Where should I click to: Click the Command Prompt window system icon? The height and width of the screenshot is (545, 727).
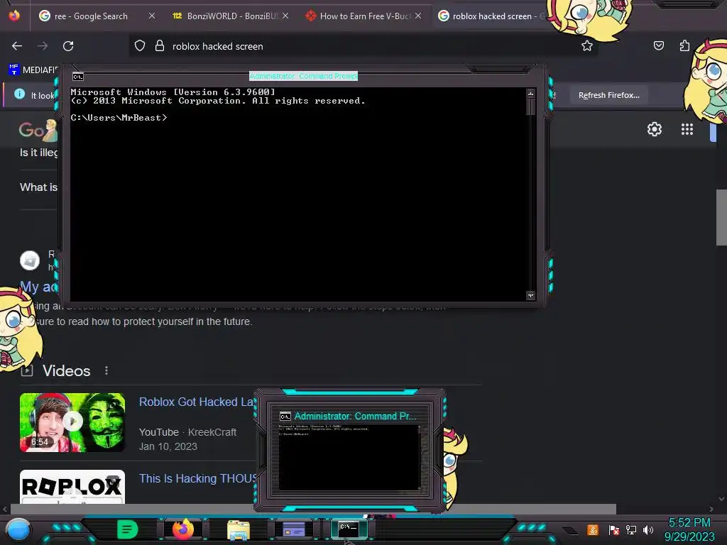point(78,77)
